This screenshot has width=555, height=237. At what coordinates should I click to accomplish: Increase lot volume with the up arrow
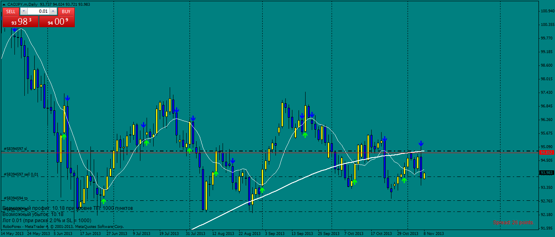coord(53,12)
